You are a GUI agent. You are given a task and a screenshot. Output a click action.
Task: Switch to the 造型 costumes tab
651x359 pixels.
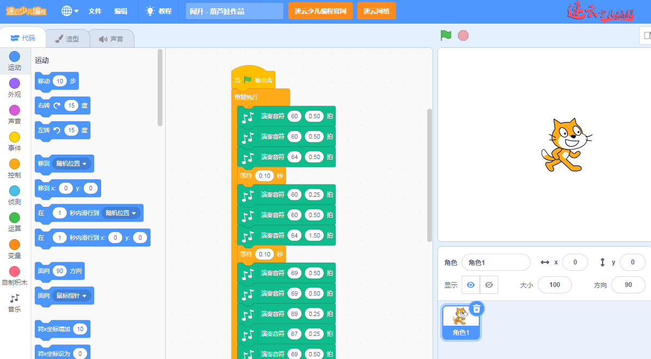point(67,39)
